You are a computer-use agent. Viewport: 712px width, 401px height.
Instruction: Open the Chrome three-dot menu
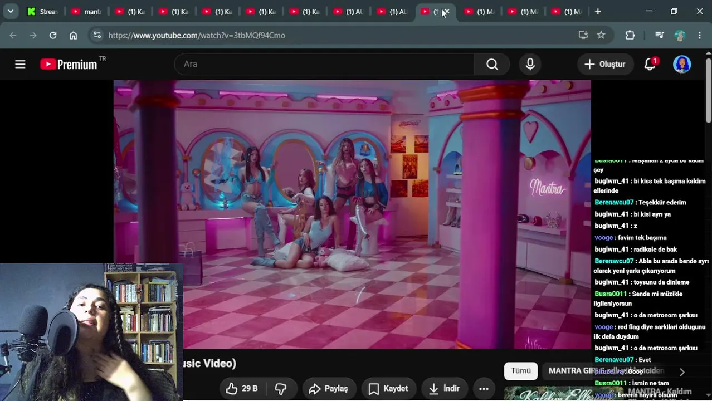pos(700,35)
